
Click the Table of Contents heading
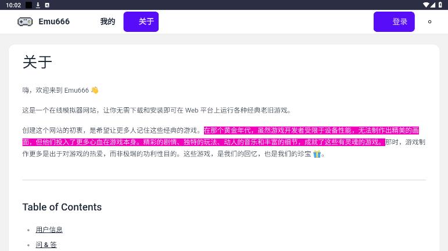62,207
